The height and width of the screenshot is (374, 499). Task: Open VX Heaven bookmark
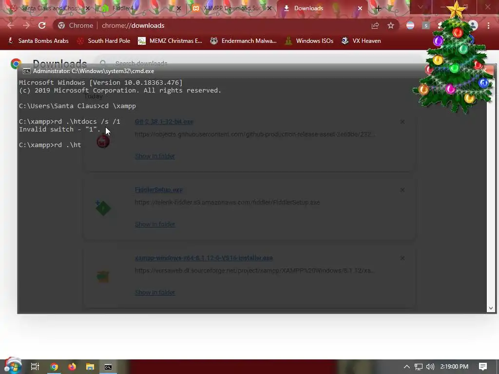pyautogui.click(x=361, y=41)
